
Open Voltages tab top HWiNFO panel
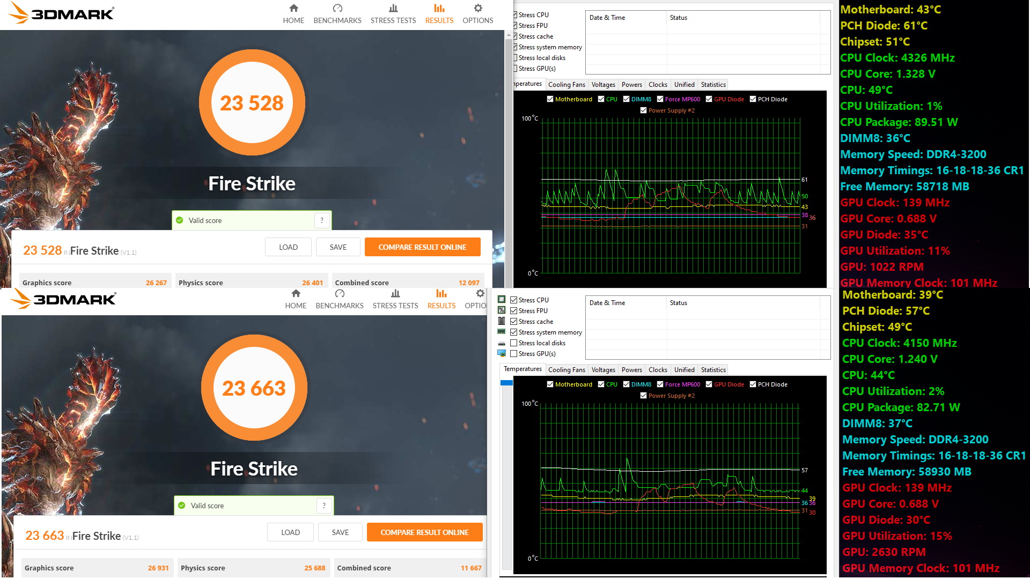coord(604,84)
